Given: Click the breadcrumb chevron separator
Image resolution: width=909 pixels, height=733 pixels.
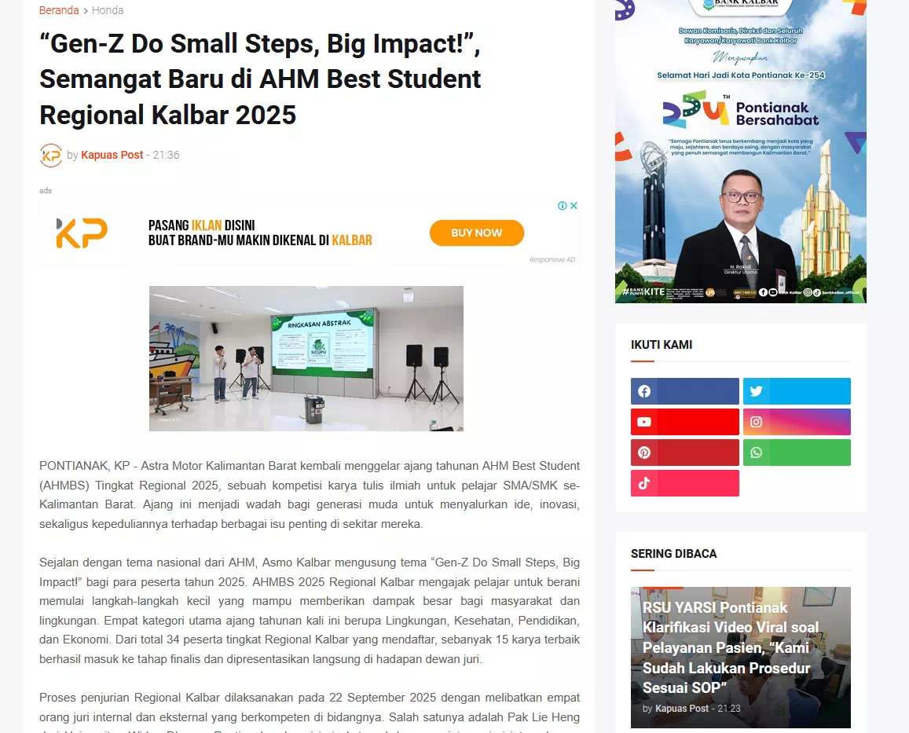Looking at the screenshot, I should pos(85,10).
